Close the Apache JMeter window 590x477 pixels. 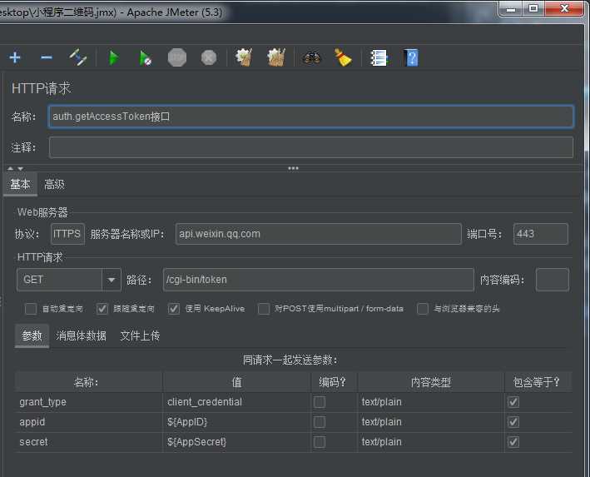click(564, 8)
